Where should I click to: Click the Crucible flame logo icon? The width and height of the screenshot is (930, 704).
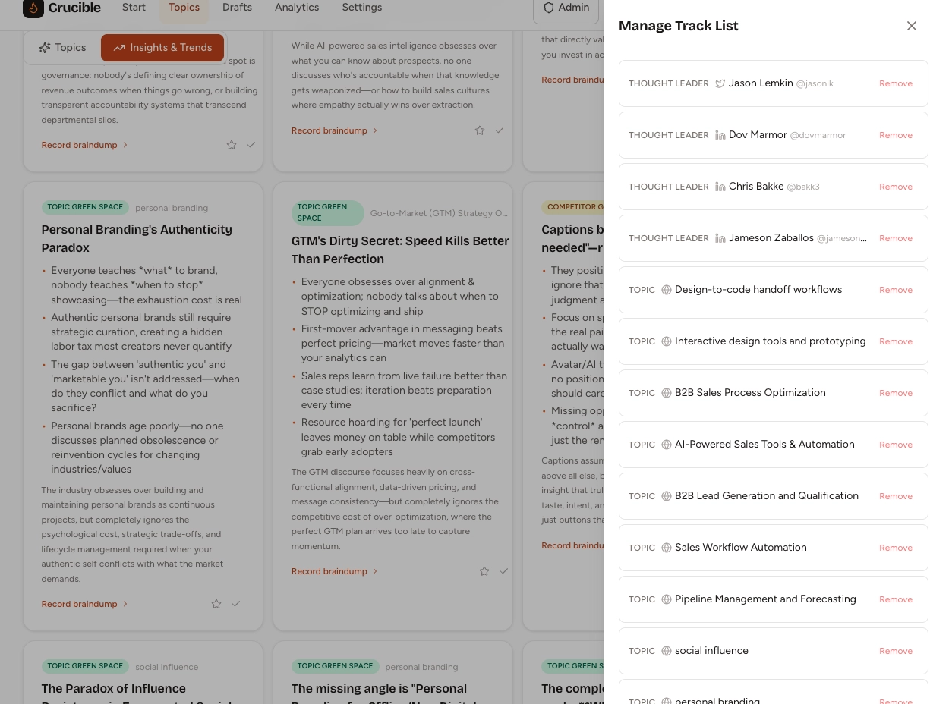(x=33, y=8)
